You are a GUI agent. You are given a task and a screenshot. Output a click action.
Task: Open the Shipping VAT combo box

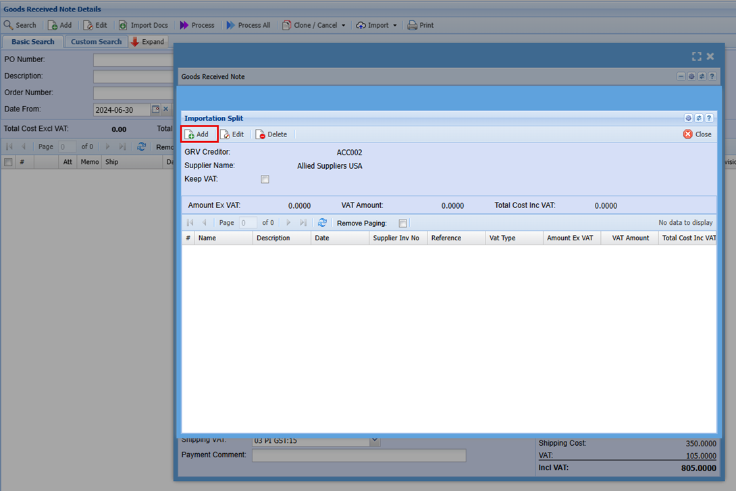point(375,441)
